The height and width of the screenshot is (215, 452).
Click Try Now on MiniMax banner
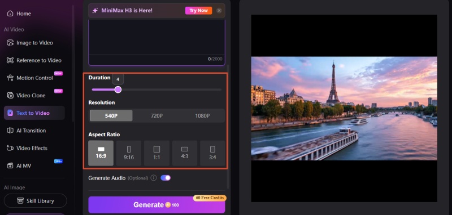click(x=199, y=11)
